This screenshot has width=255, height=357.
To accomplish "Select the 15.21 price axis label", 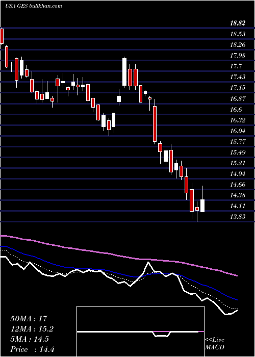I will (238, 163).
